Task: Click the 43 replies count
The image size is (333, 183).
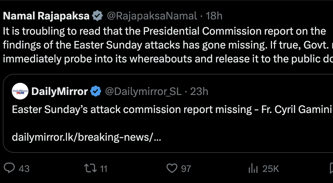Action: coord(24,169)
